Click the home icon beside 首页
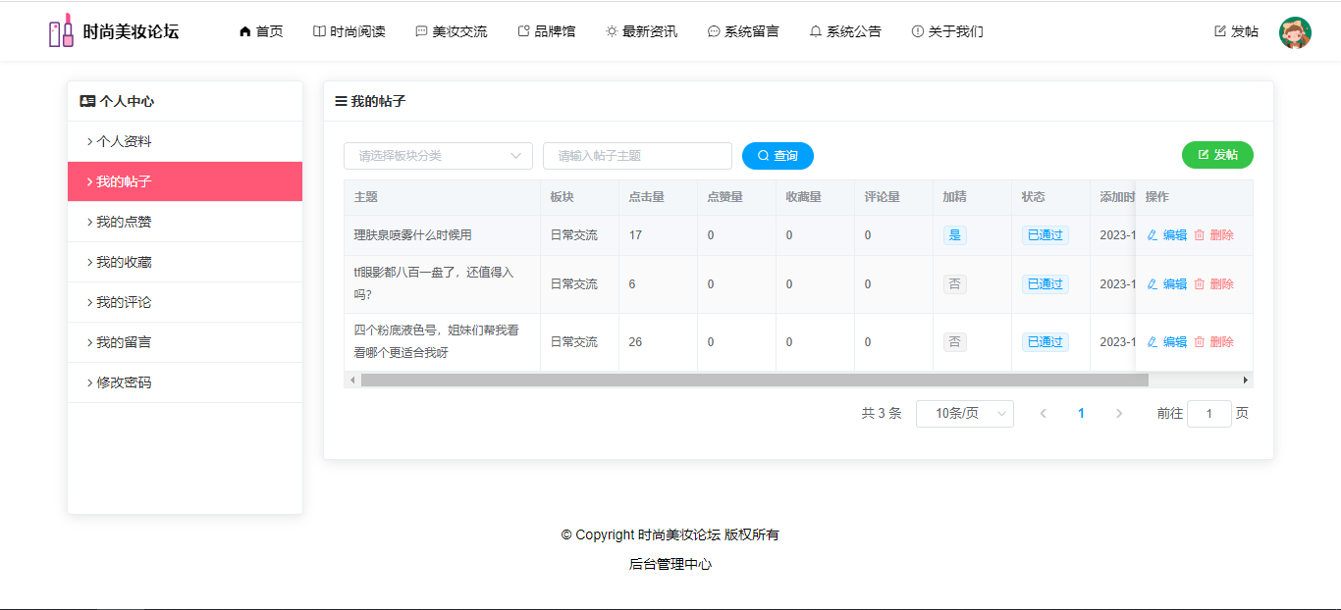 click(245, 31)
